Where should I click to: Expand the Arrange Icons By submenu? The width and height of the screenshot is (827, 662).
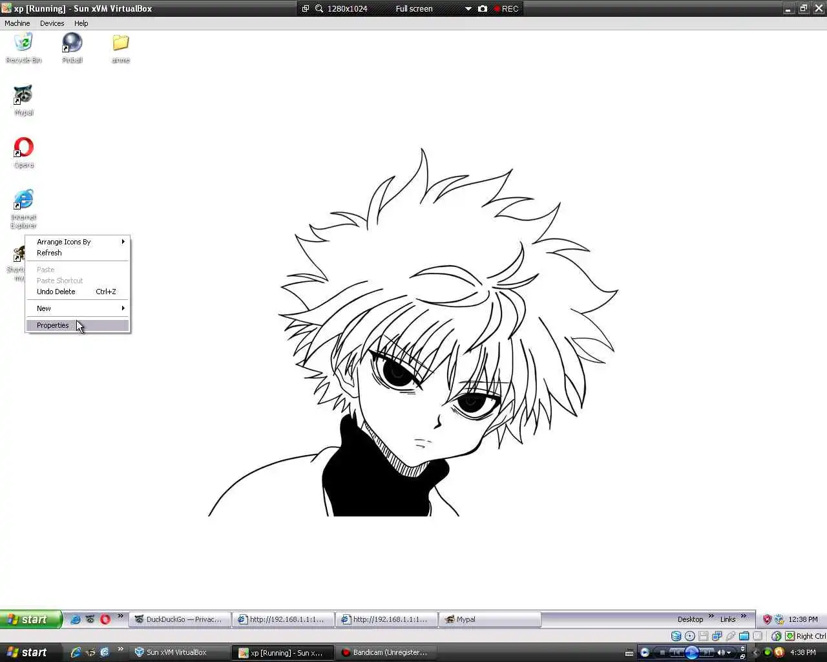click(78, 242)
